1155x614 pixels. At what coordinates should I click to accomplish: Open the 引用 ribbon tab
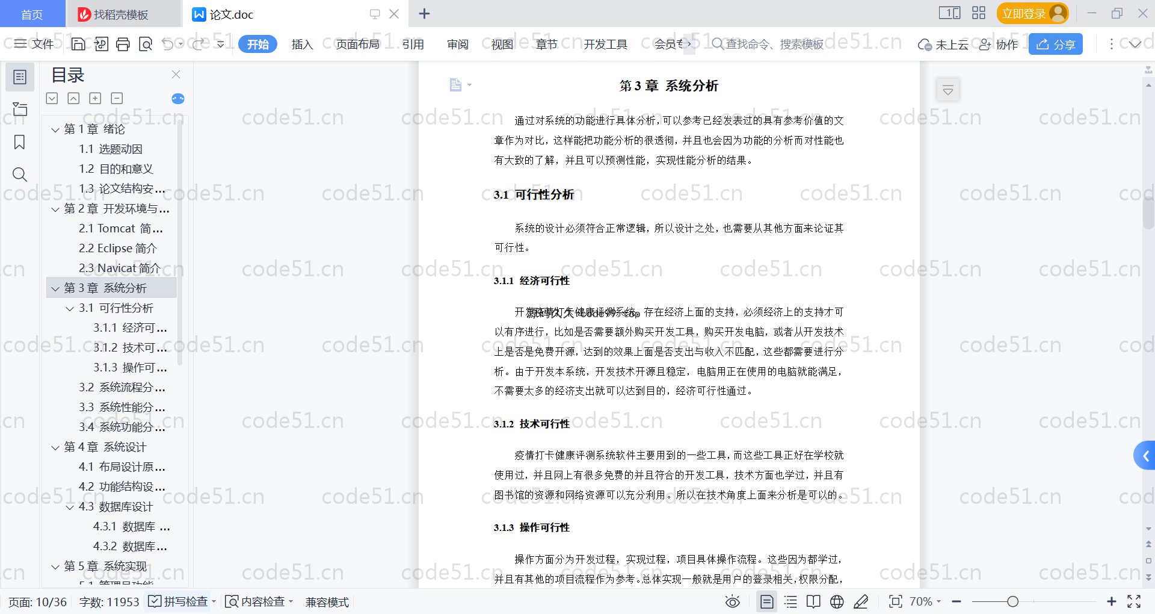[413, 44]
